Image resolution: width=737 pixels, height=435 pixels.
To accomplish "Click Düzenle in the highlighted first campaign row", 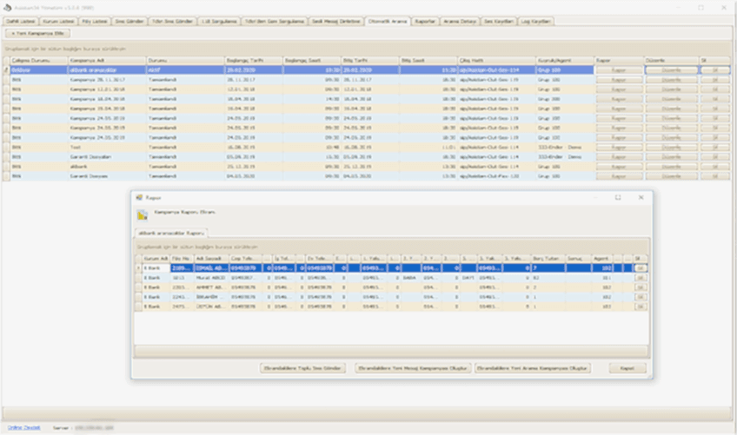I will 670,69.
